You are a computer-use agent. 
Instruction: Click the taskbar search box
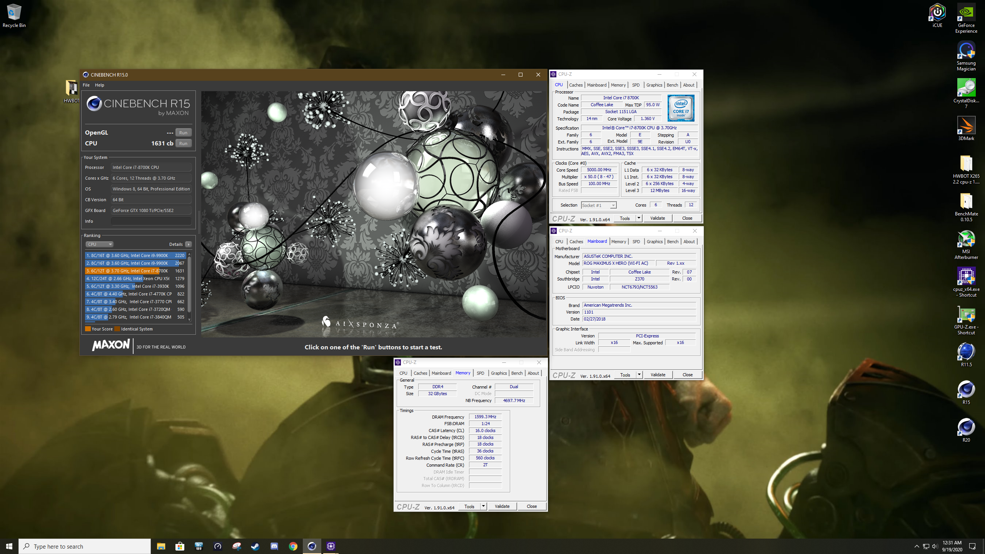pos(85,546)
